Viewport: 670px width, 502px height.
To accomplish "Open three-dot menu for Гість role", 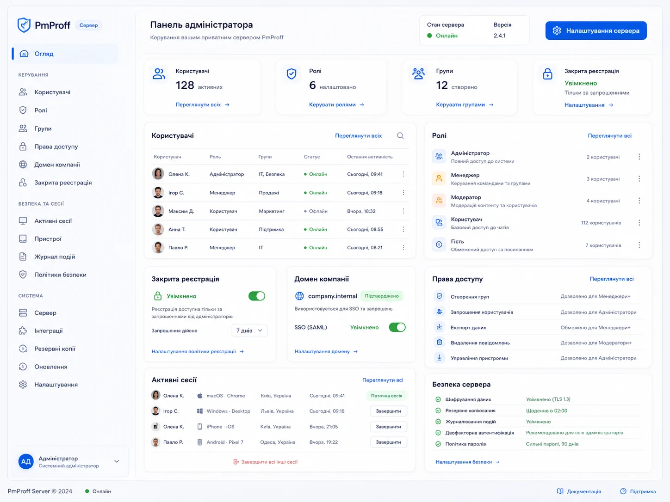I will [639, 245].
